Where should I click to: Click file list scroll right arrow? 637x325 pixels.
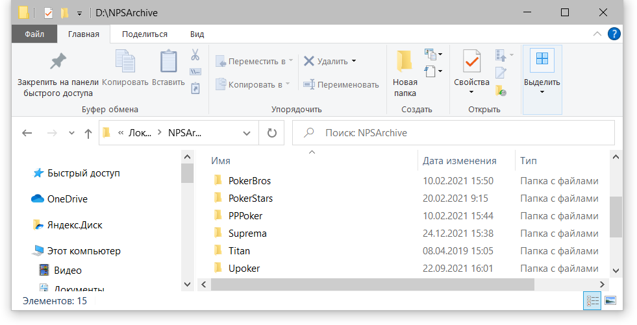[x=602, y=284]
